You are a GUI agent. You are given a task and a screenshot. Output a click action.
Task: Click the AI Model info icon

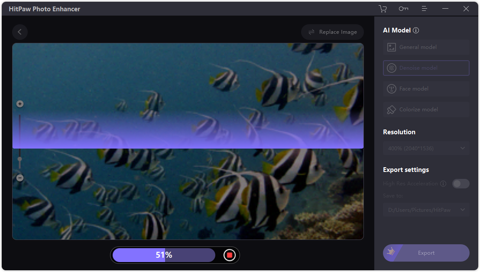(416, 30)
